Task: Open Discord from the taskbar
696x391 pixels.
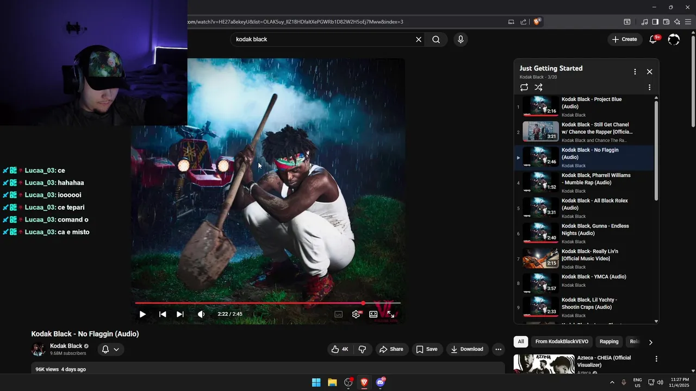Action: [x=381, y=382]
